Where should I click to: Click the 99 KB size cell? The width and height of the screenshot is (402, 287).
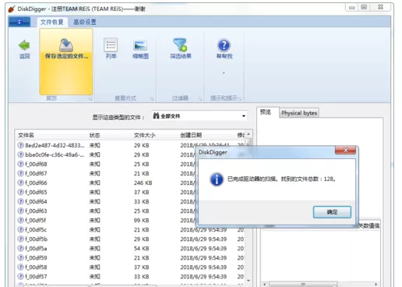click(x=141, y=220)
